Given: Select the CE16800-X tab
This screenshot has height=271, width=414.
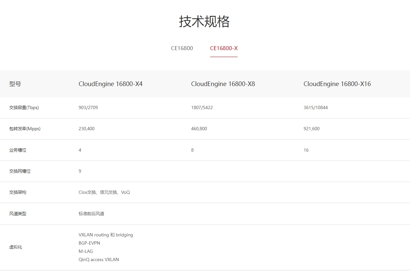Looking at the screenshot, I should coord(224,48).
